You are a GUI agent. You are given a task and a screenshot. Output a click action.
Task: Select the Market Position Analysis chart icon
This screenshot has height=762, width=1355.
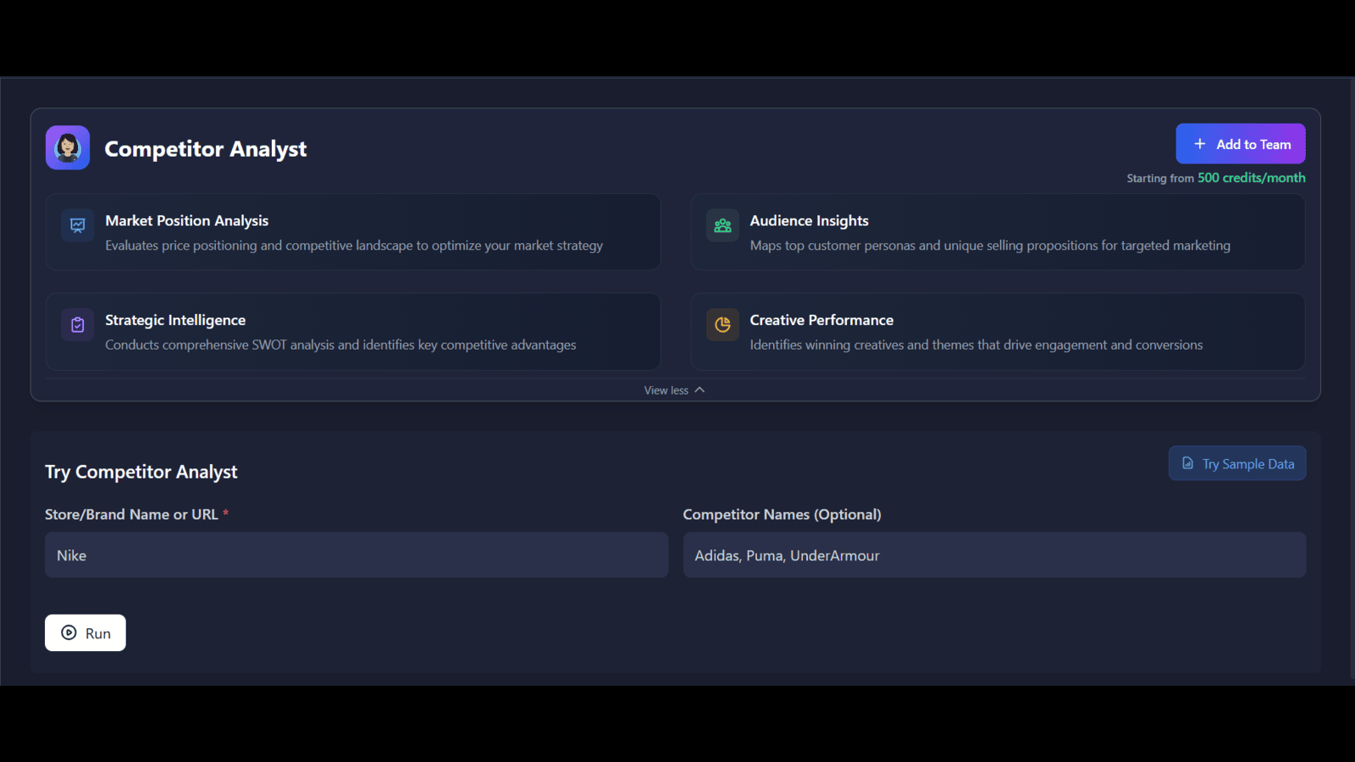point(76,225)
